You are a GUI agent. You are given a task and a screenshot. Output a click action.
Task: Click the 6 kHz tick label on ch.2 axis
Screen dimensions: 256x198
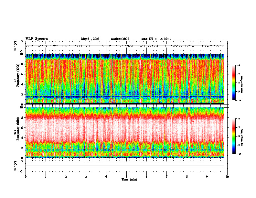(23, 128)
